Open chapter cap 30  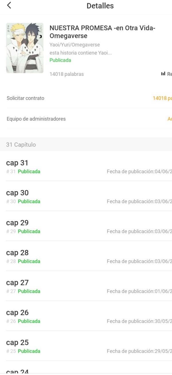86,196
